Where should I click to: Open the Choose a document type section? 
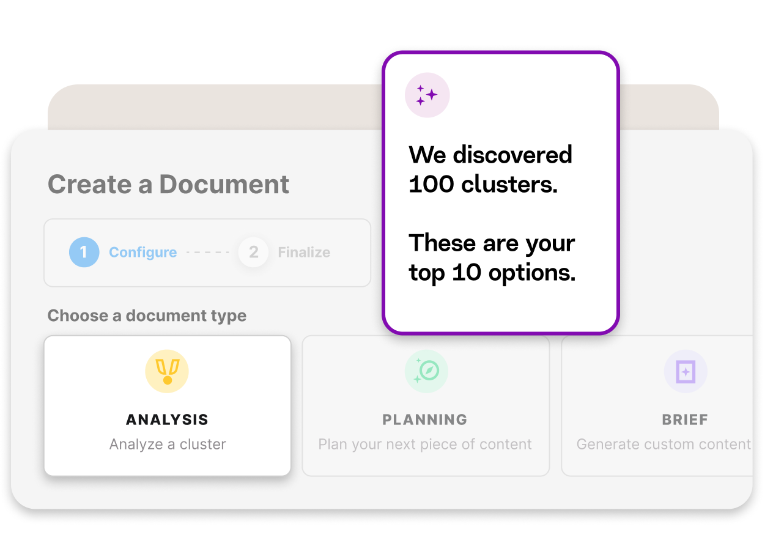coord(147,316)
